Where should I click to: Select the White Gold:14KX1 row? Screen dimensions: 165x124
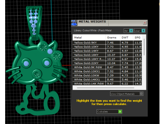[x=107, y=80]
